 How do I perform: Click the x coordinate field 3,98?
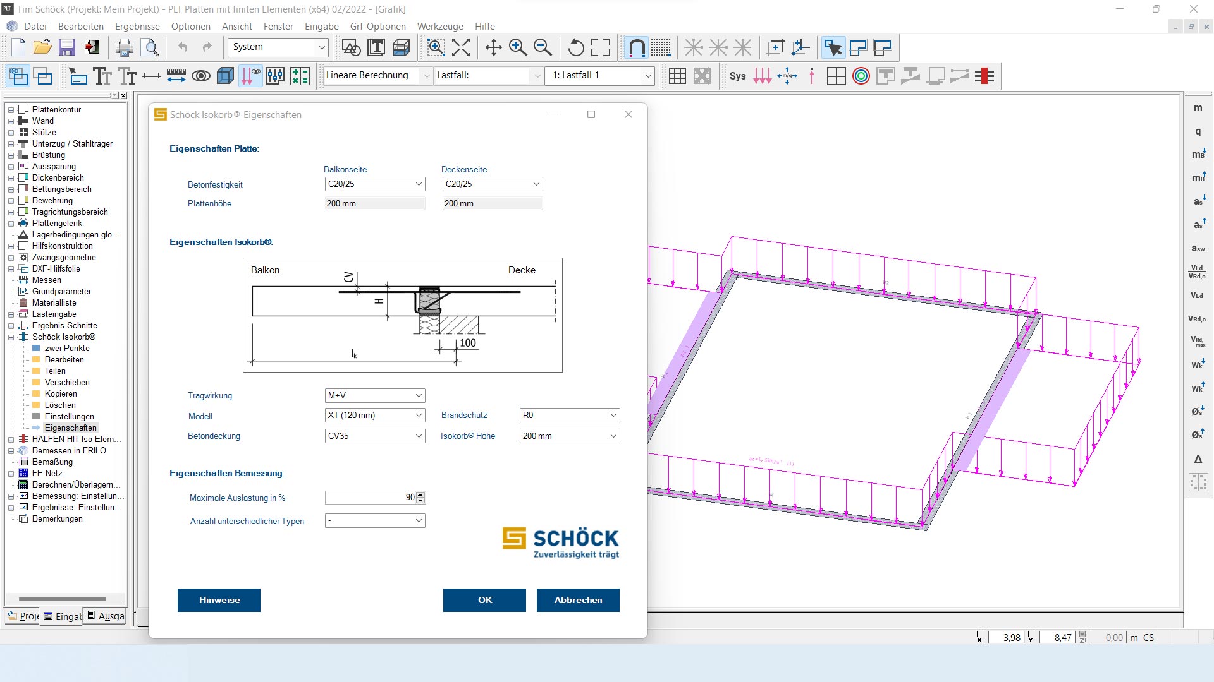click(1005, 638)
